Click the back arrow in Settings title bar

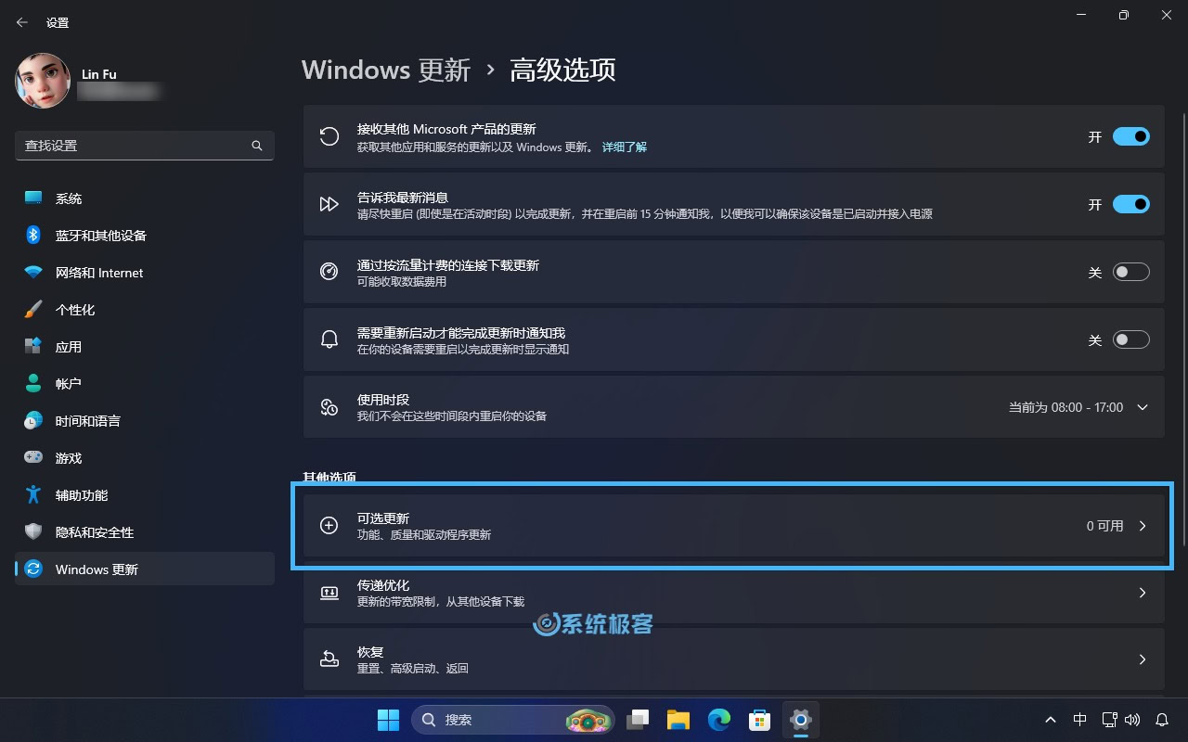(22, 22)
